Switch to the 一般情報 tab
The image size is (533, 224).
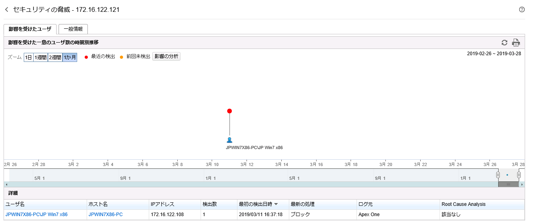point(73,29)
